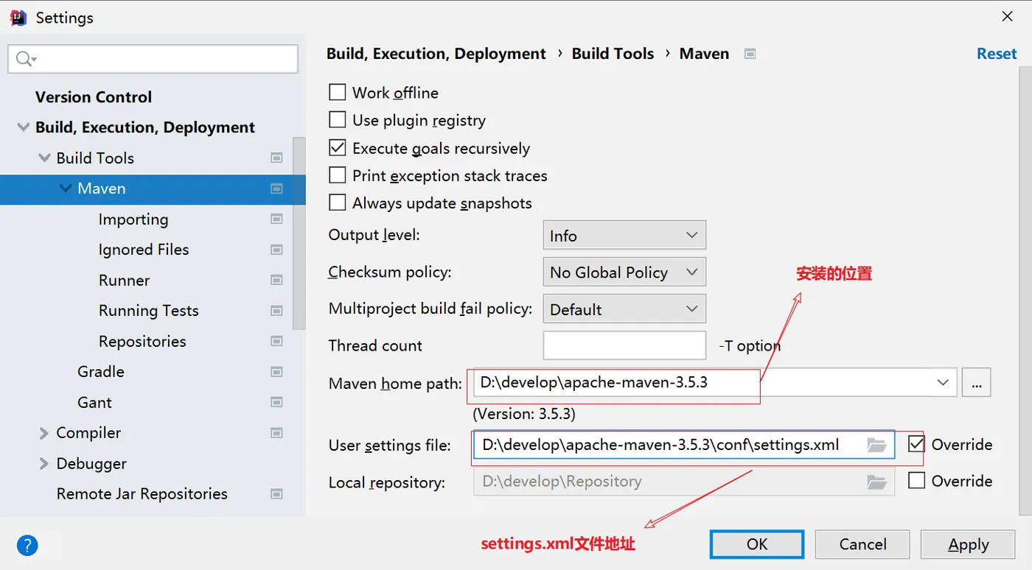This screenshot has height=570, width=1032.
Task: Click Build, Execution, Deployment breadcrumb
Action: click(x=436, y=54)
